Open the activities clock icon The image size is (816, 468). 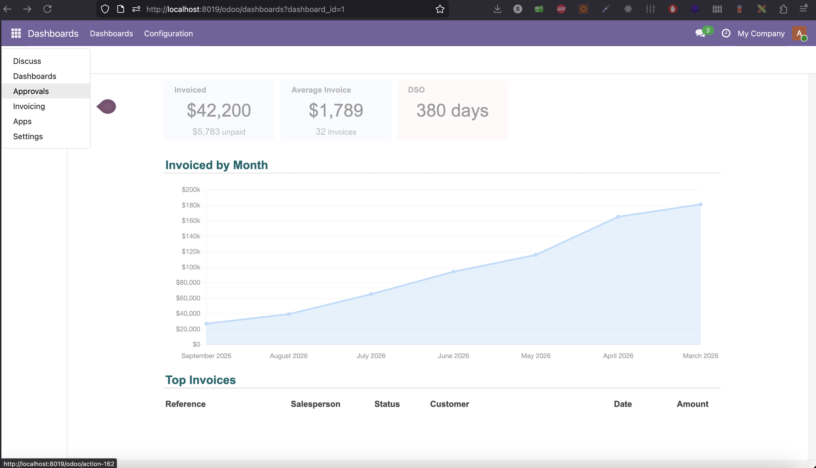[x=726, y=33]
